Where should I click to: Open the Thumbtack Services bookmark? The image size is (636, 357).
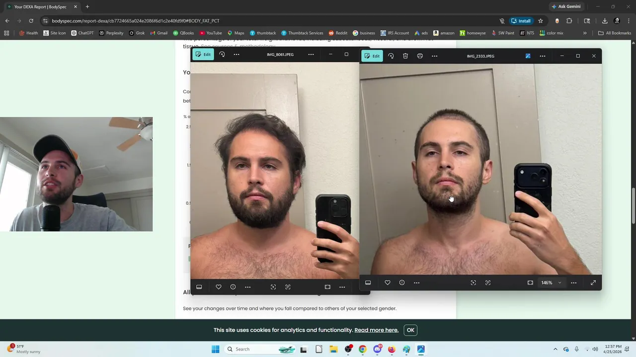pos(302,33)
